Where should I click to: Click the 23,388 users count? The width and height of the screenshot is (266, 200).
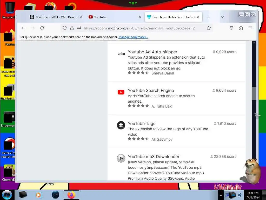[223, 157]
